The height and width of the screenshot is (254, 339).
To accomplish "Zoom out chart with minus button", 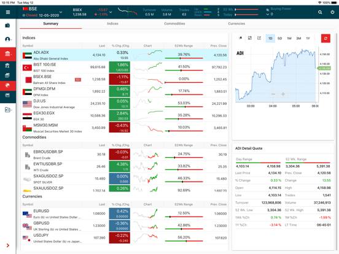I will pyautogui.click(x=273, y=94).
